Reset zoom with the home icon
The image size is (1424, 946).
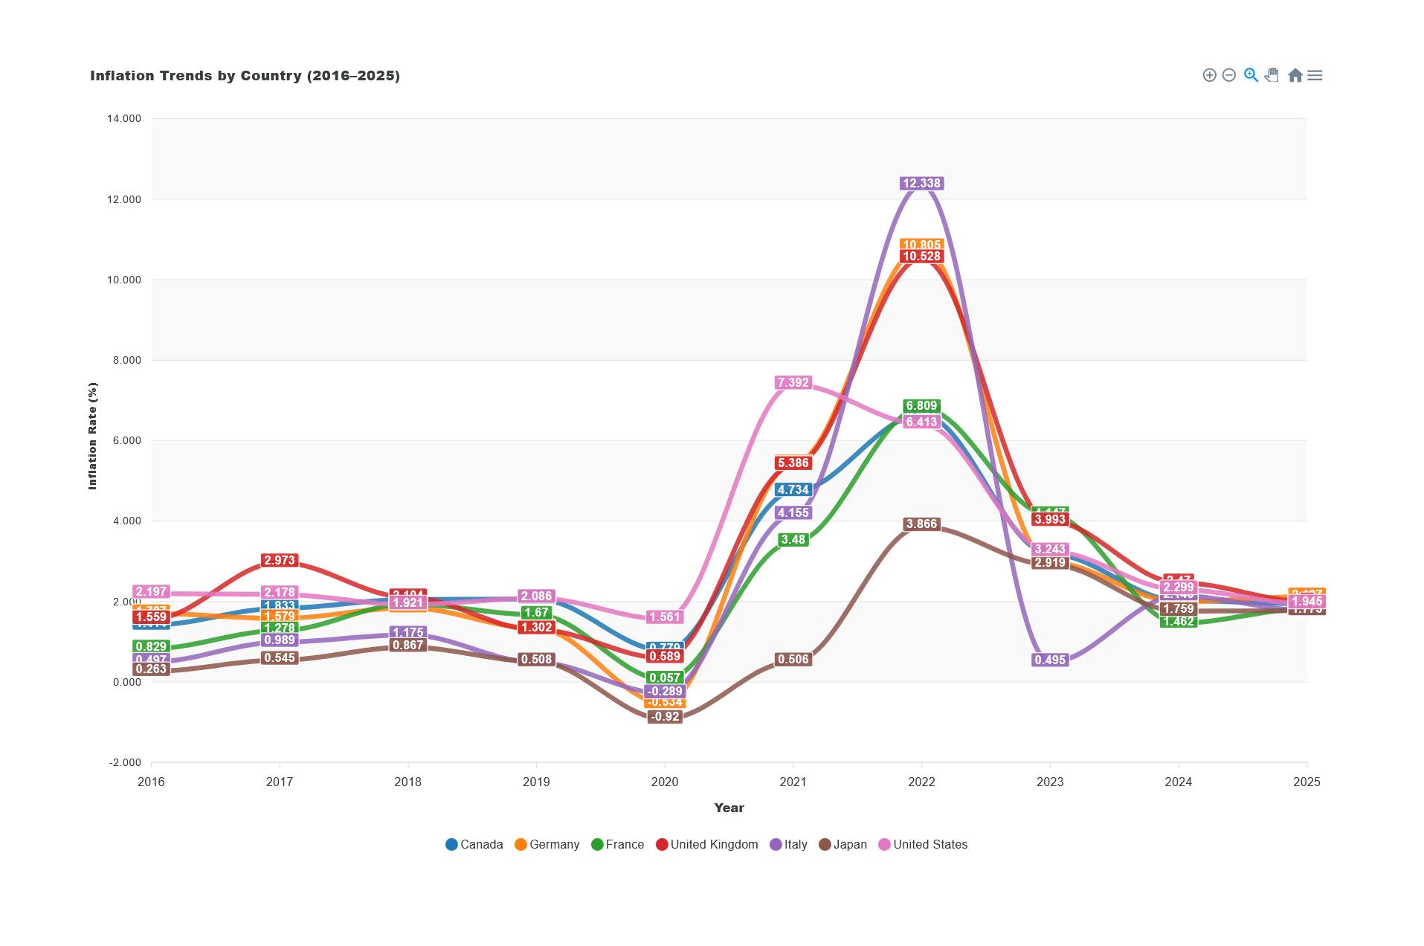(x=1295, y=75)
